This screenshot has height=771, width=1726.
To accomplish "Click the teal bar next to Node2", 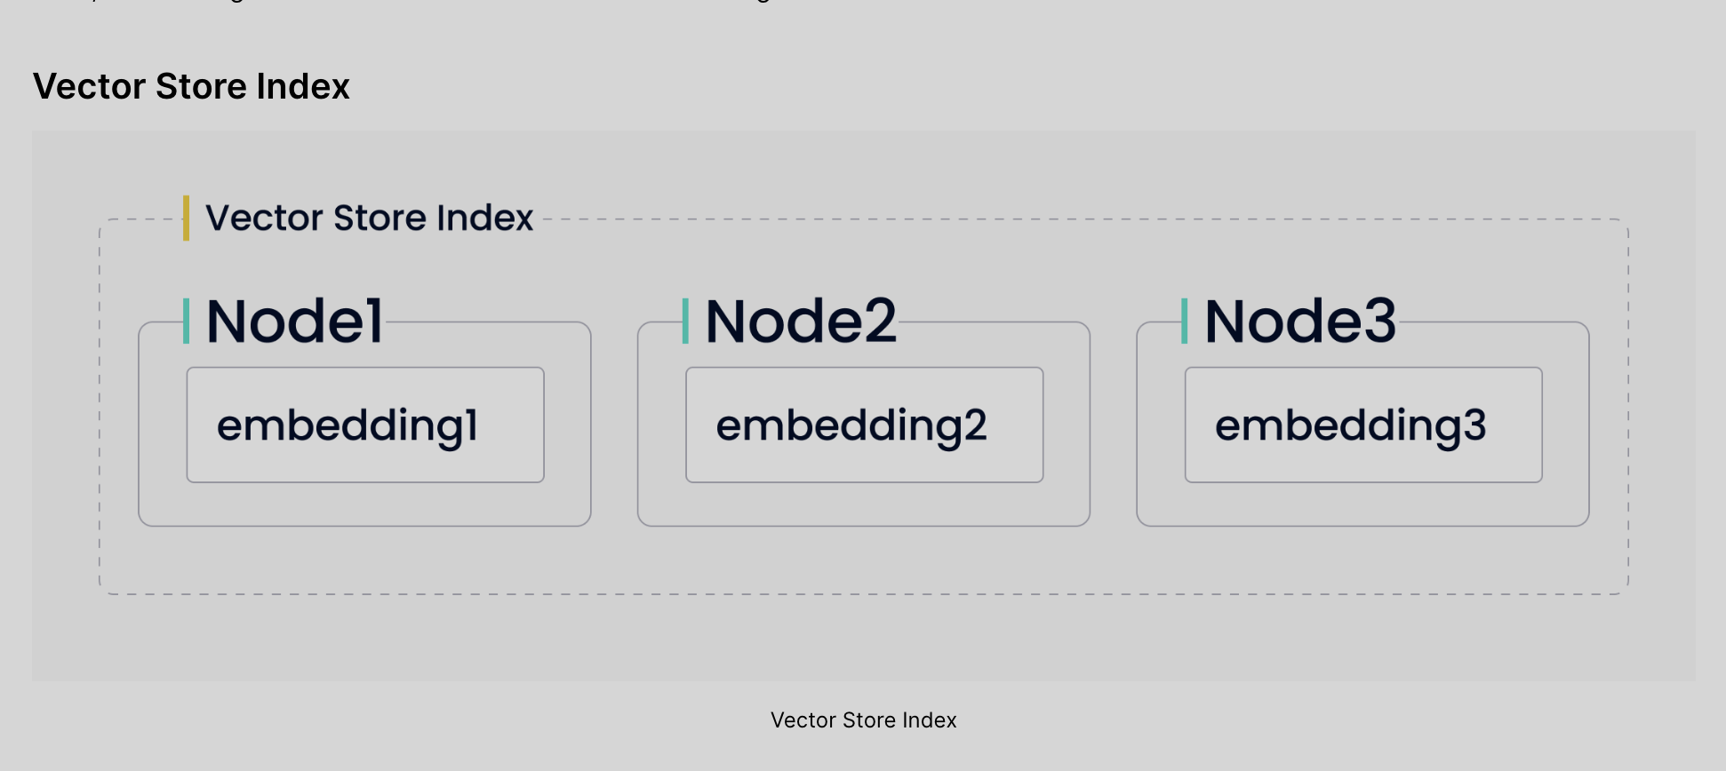I will coord(685,321).
